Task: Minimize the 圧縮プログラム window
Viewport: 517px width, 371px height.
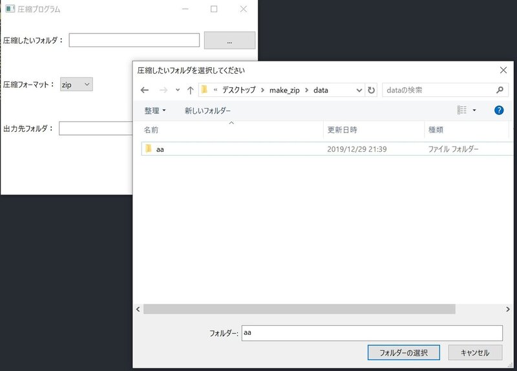Action: (185, 9)
